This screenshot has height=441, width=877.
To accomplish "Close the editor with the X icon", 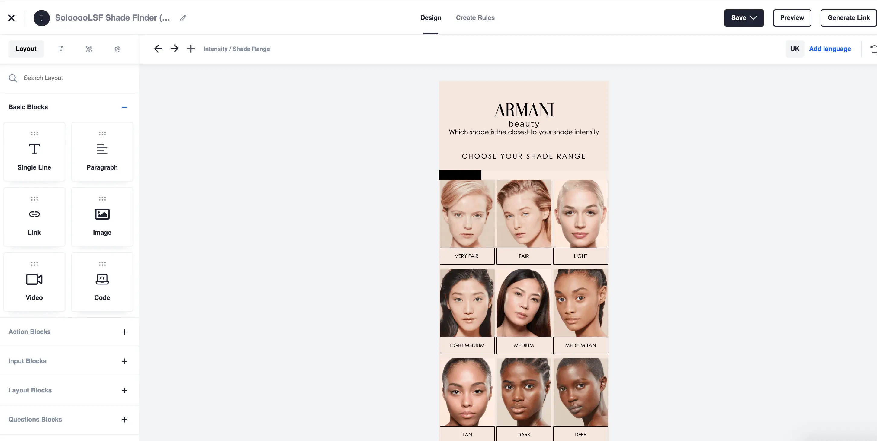I will (x=11, y=18).
